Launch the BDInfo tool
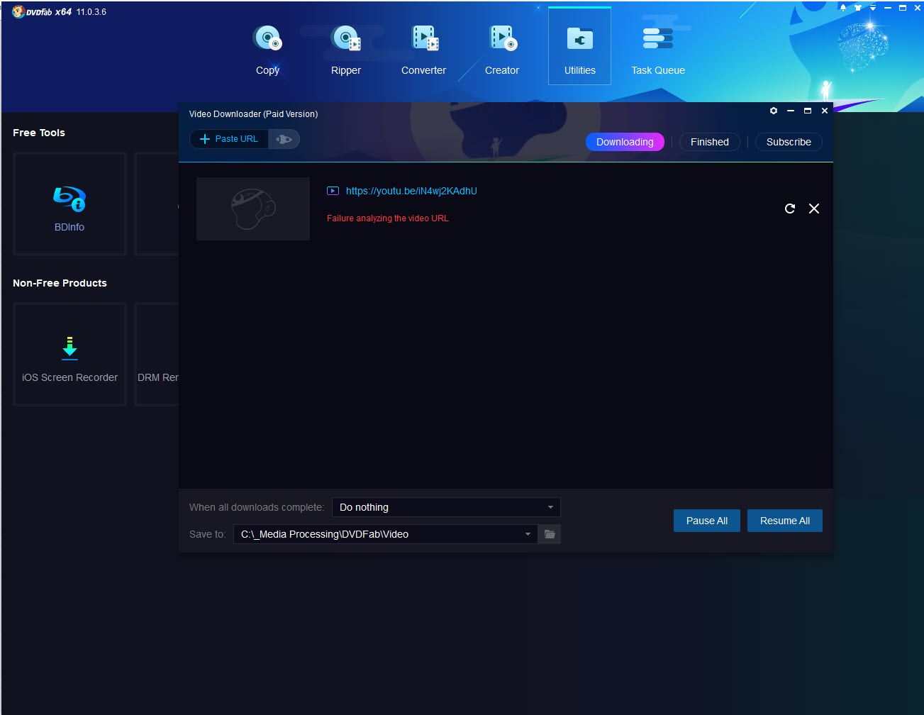Screen dimensions: 924x715 tap(69, 204)
